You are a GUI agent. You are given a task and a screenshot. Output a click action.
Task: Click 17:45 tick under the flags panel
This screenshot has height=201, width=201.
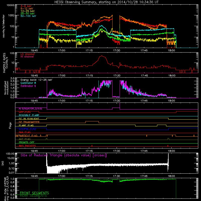[x=144, y=151]
